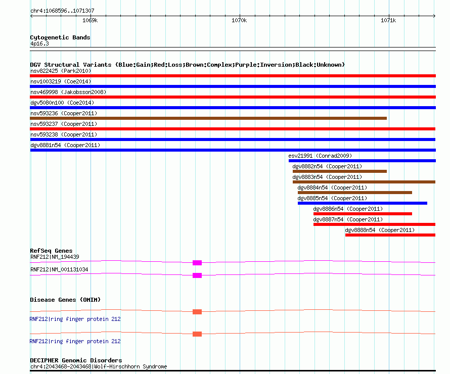Open the dgv8881n54 (Cooper2011) blue bar

(x=233, y=150)
